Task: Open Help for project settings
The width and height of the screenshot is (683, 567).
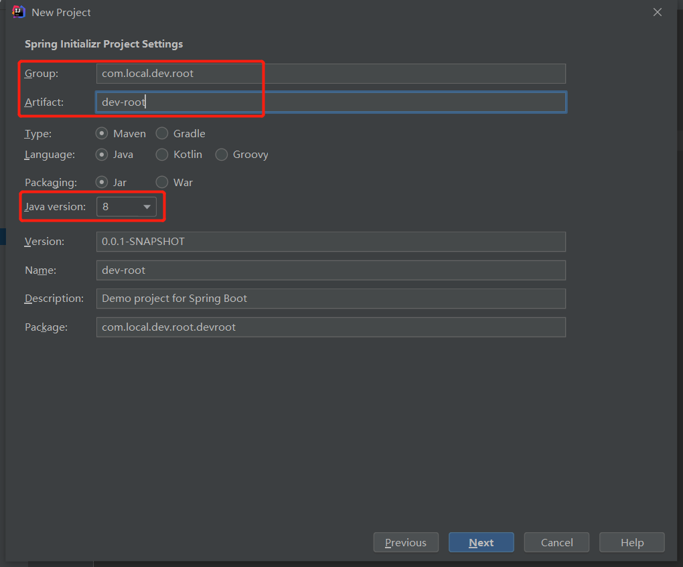Action: (x=632, y=542)
